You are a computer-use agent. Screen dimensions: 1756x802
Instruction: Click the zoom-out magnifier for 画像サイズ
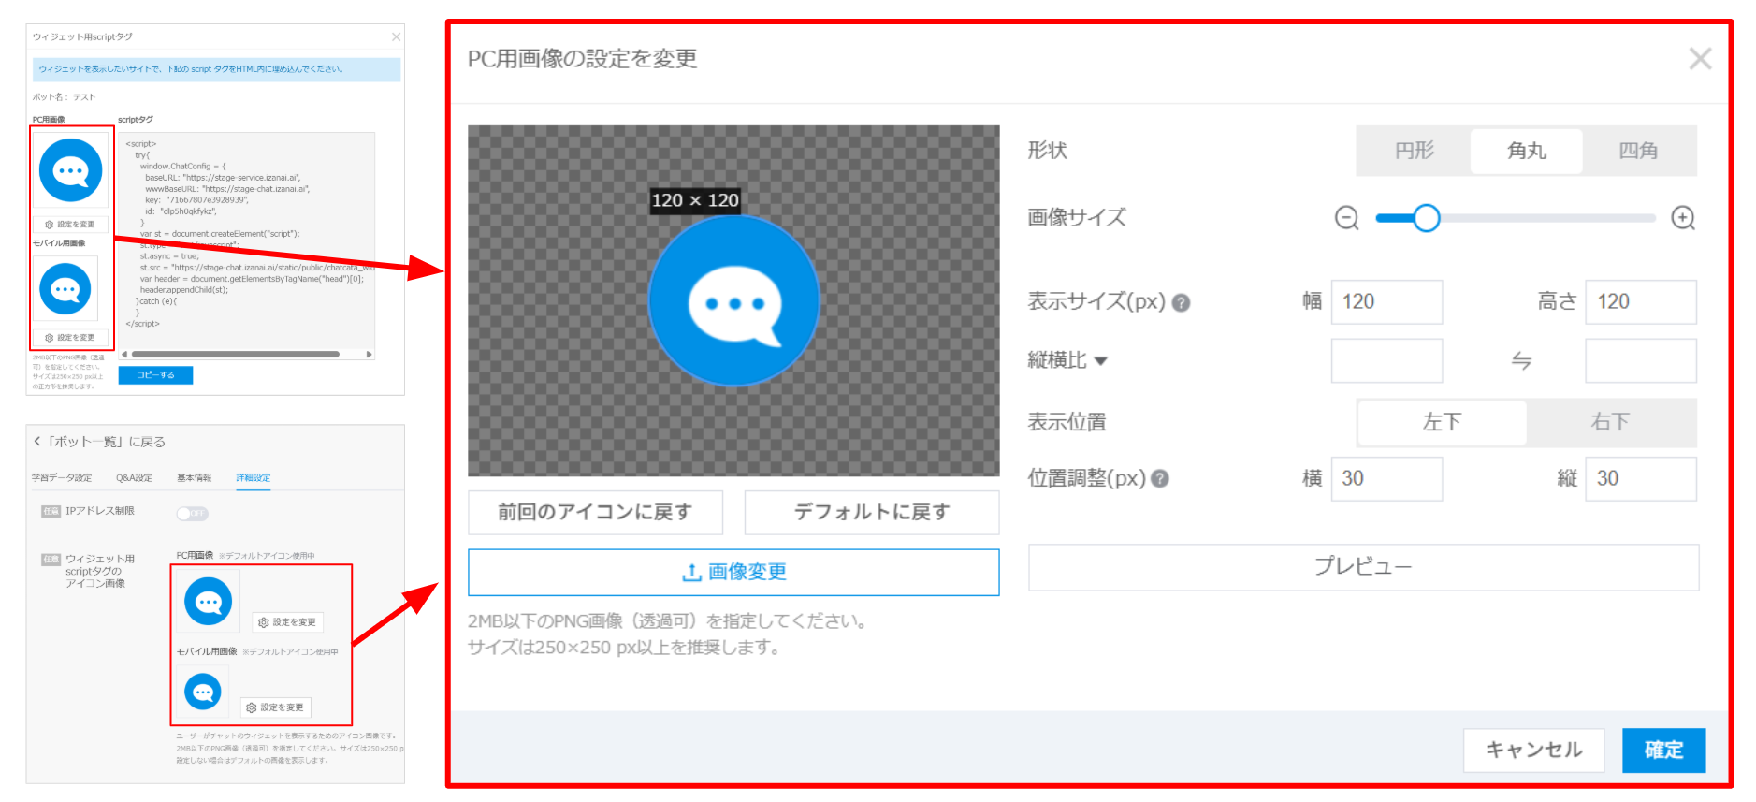1346,218
